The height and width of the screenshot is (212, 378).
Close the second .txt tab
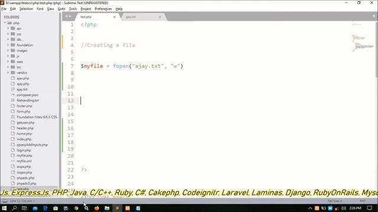click(x=160, y=17)
